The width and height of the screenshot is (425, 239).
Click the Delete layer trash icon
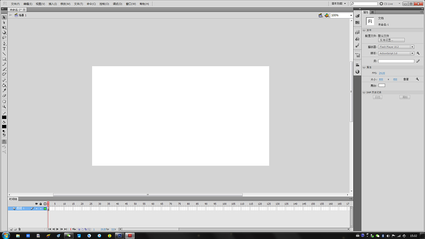tap(19, 229)
